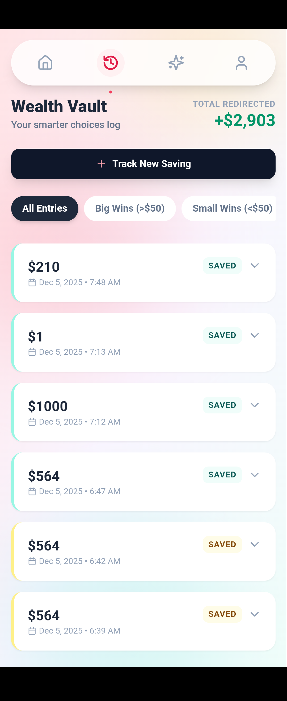The image size is (287, 701).
Task: Open the Home screen from navigation bar
Action: click(x=45, y=63)
